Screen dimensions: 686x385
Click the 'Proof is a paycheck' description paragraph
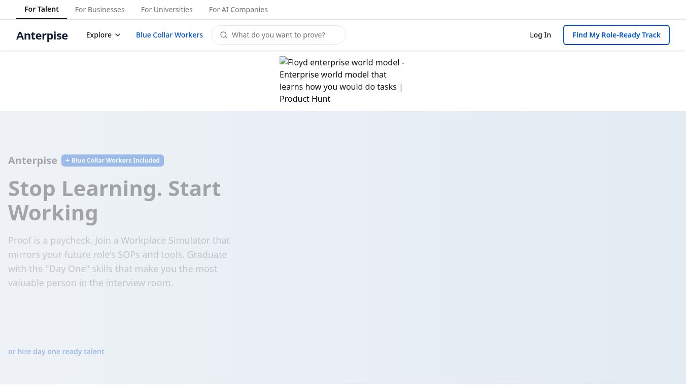120,261
